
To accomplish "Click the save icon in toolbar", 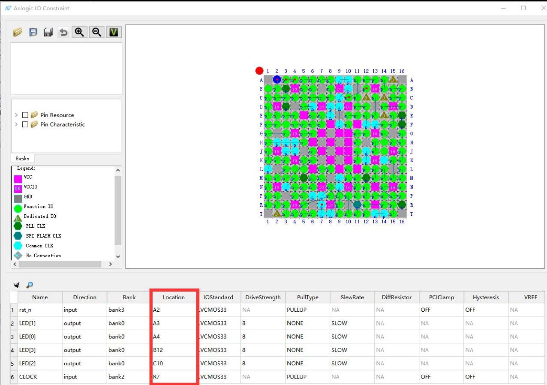I will click(33, 32).
